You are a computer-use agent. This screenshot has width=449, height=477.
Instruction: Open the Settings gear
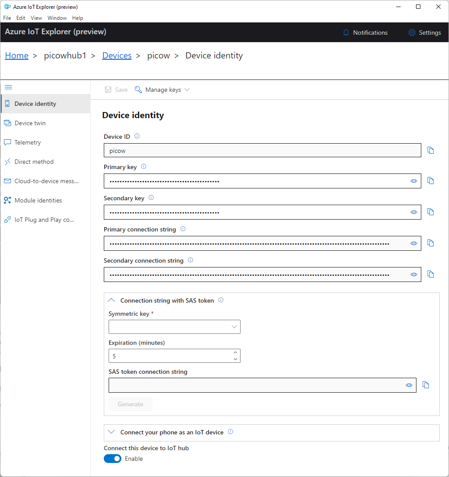pos(412,33)
